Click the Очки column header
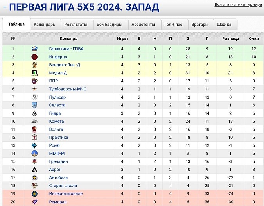Image resolution: width=264 pixels, height=206 pixels. (254, 39)
